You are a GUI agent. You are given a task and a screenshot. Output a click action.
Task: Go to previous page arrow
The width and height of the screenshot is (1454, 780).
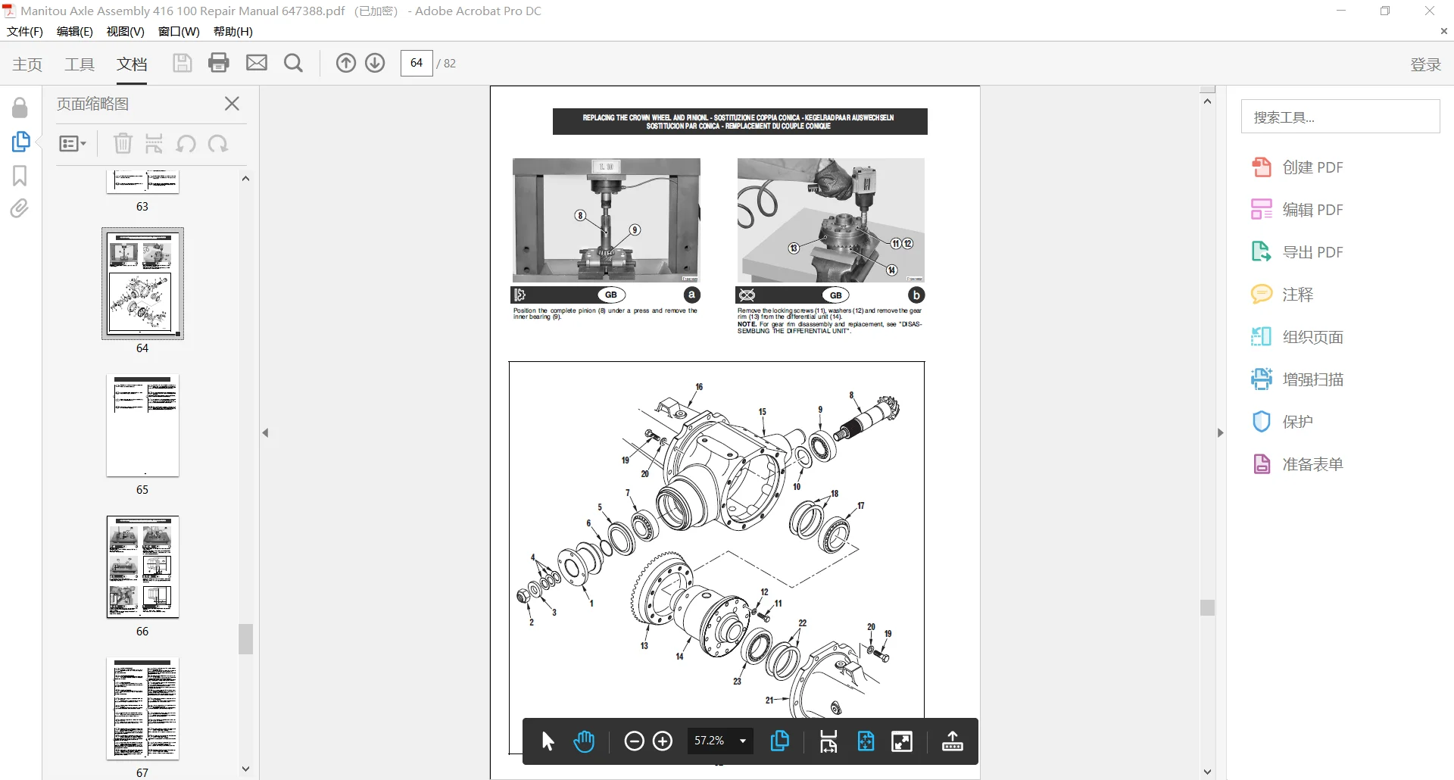pyautogui.click(x=346, y=63)
